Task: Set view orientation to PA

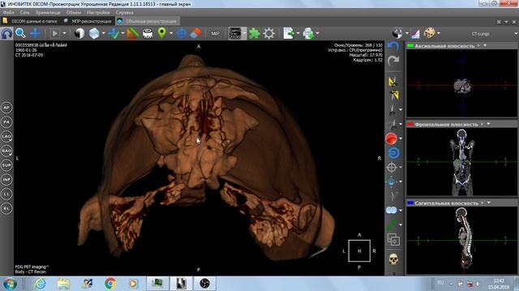Action: click(x=6, y=122)
